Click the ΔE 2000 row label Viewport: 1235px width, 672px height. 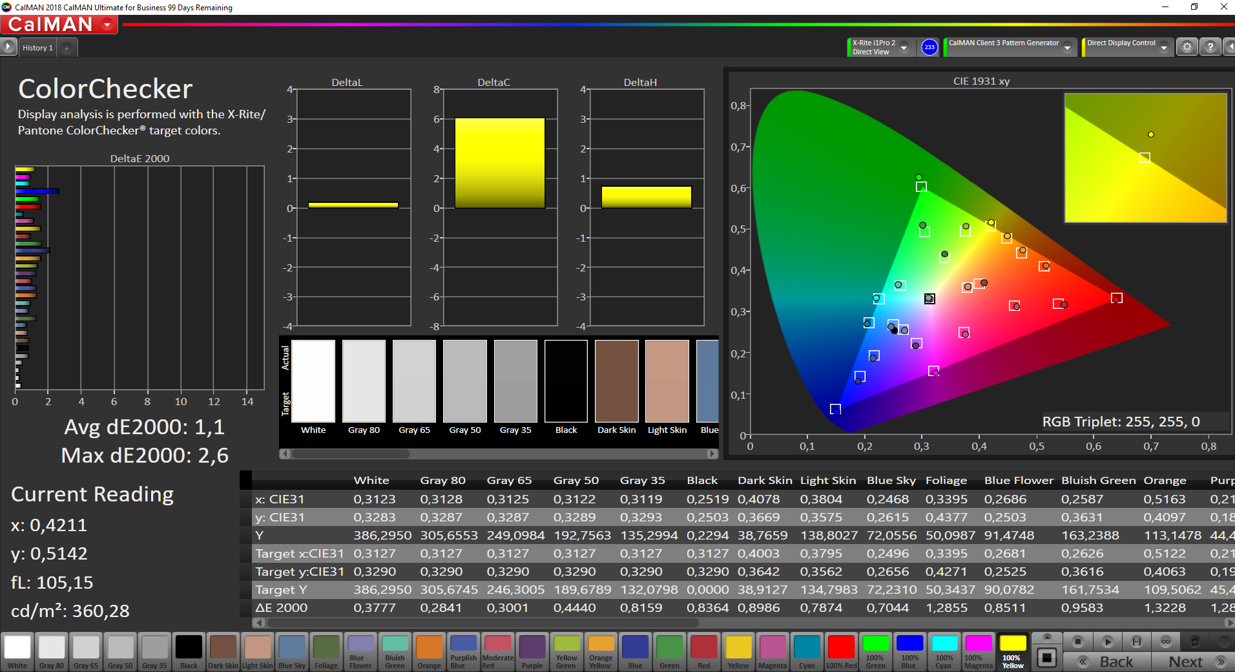(282, 607)
